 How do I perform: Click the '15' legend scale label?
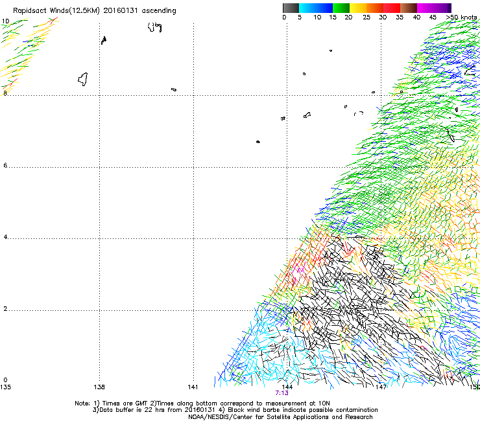(333, 17)
